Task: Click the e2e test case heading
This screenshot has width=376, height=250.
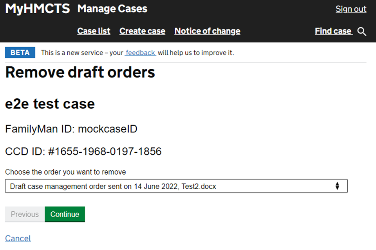Action: (x=50, y=104)
